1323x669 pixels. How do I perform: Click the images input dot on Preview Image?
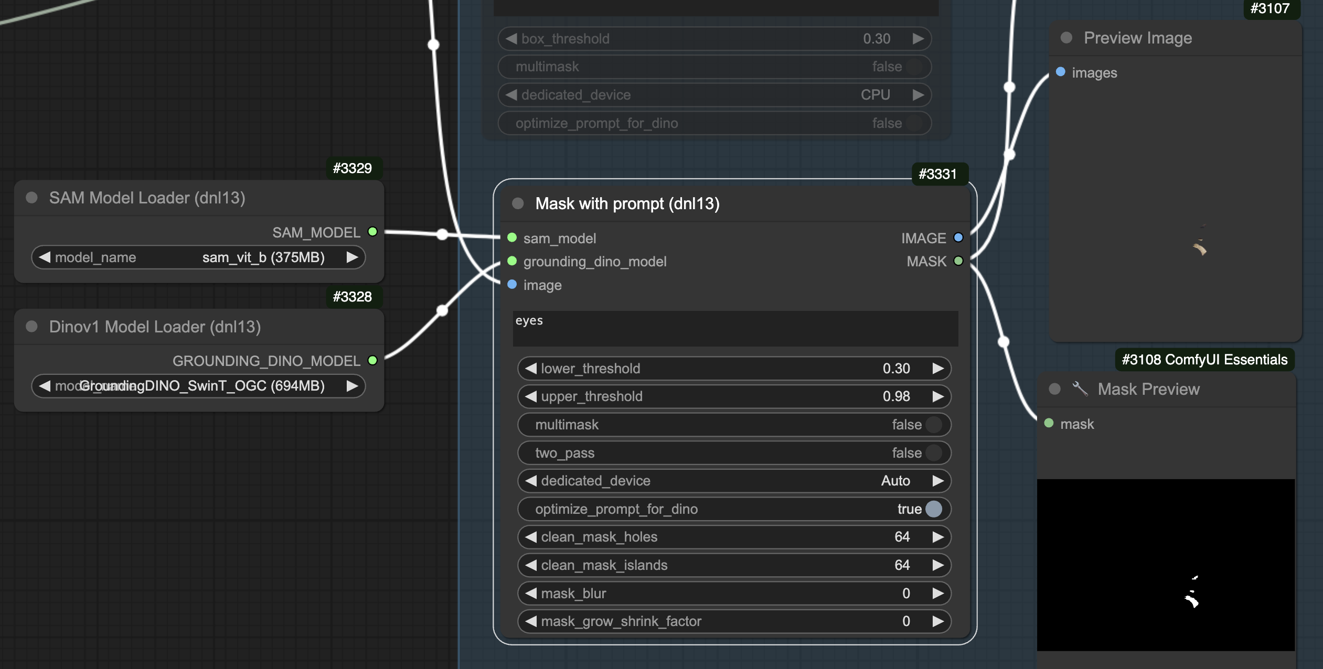click(x=1060, y=73)
